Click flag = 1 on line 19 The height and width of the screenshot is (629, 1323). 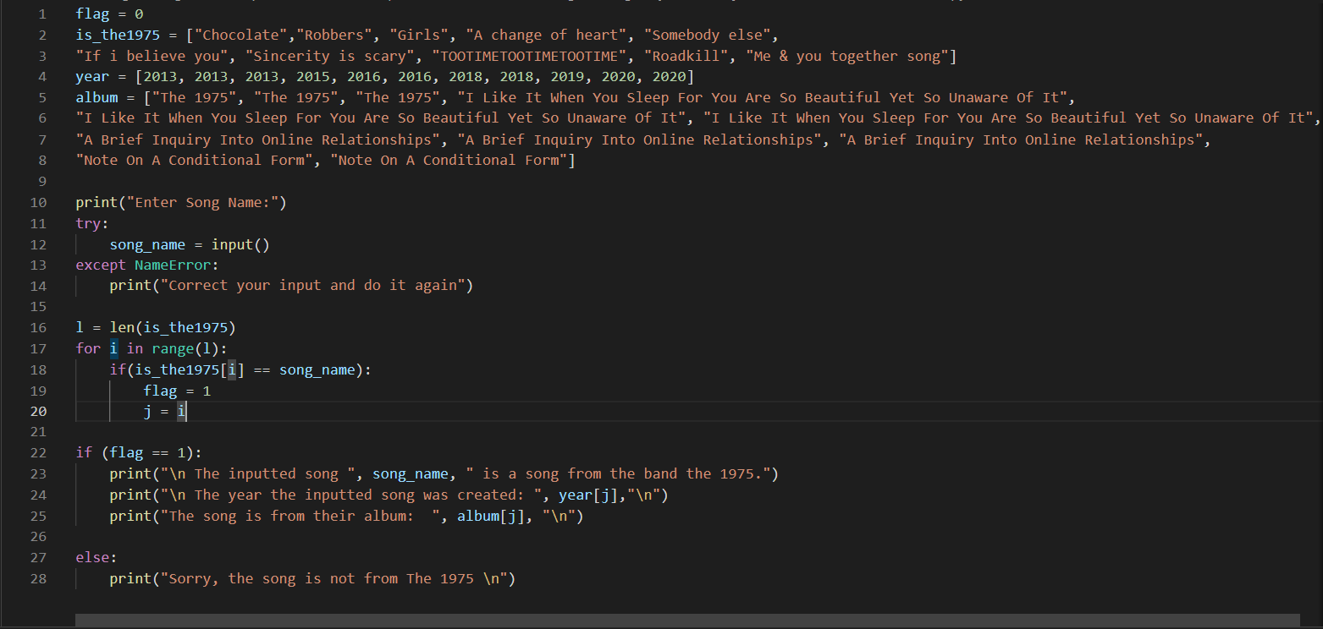coord(177,390)
